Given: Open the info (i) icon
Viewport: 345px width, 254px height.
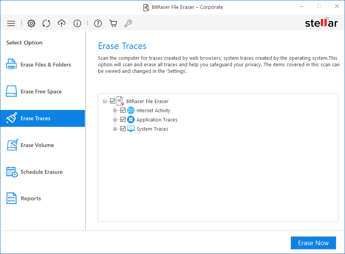Looking at the screenshot, I should (77, 23).
